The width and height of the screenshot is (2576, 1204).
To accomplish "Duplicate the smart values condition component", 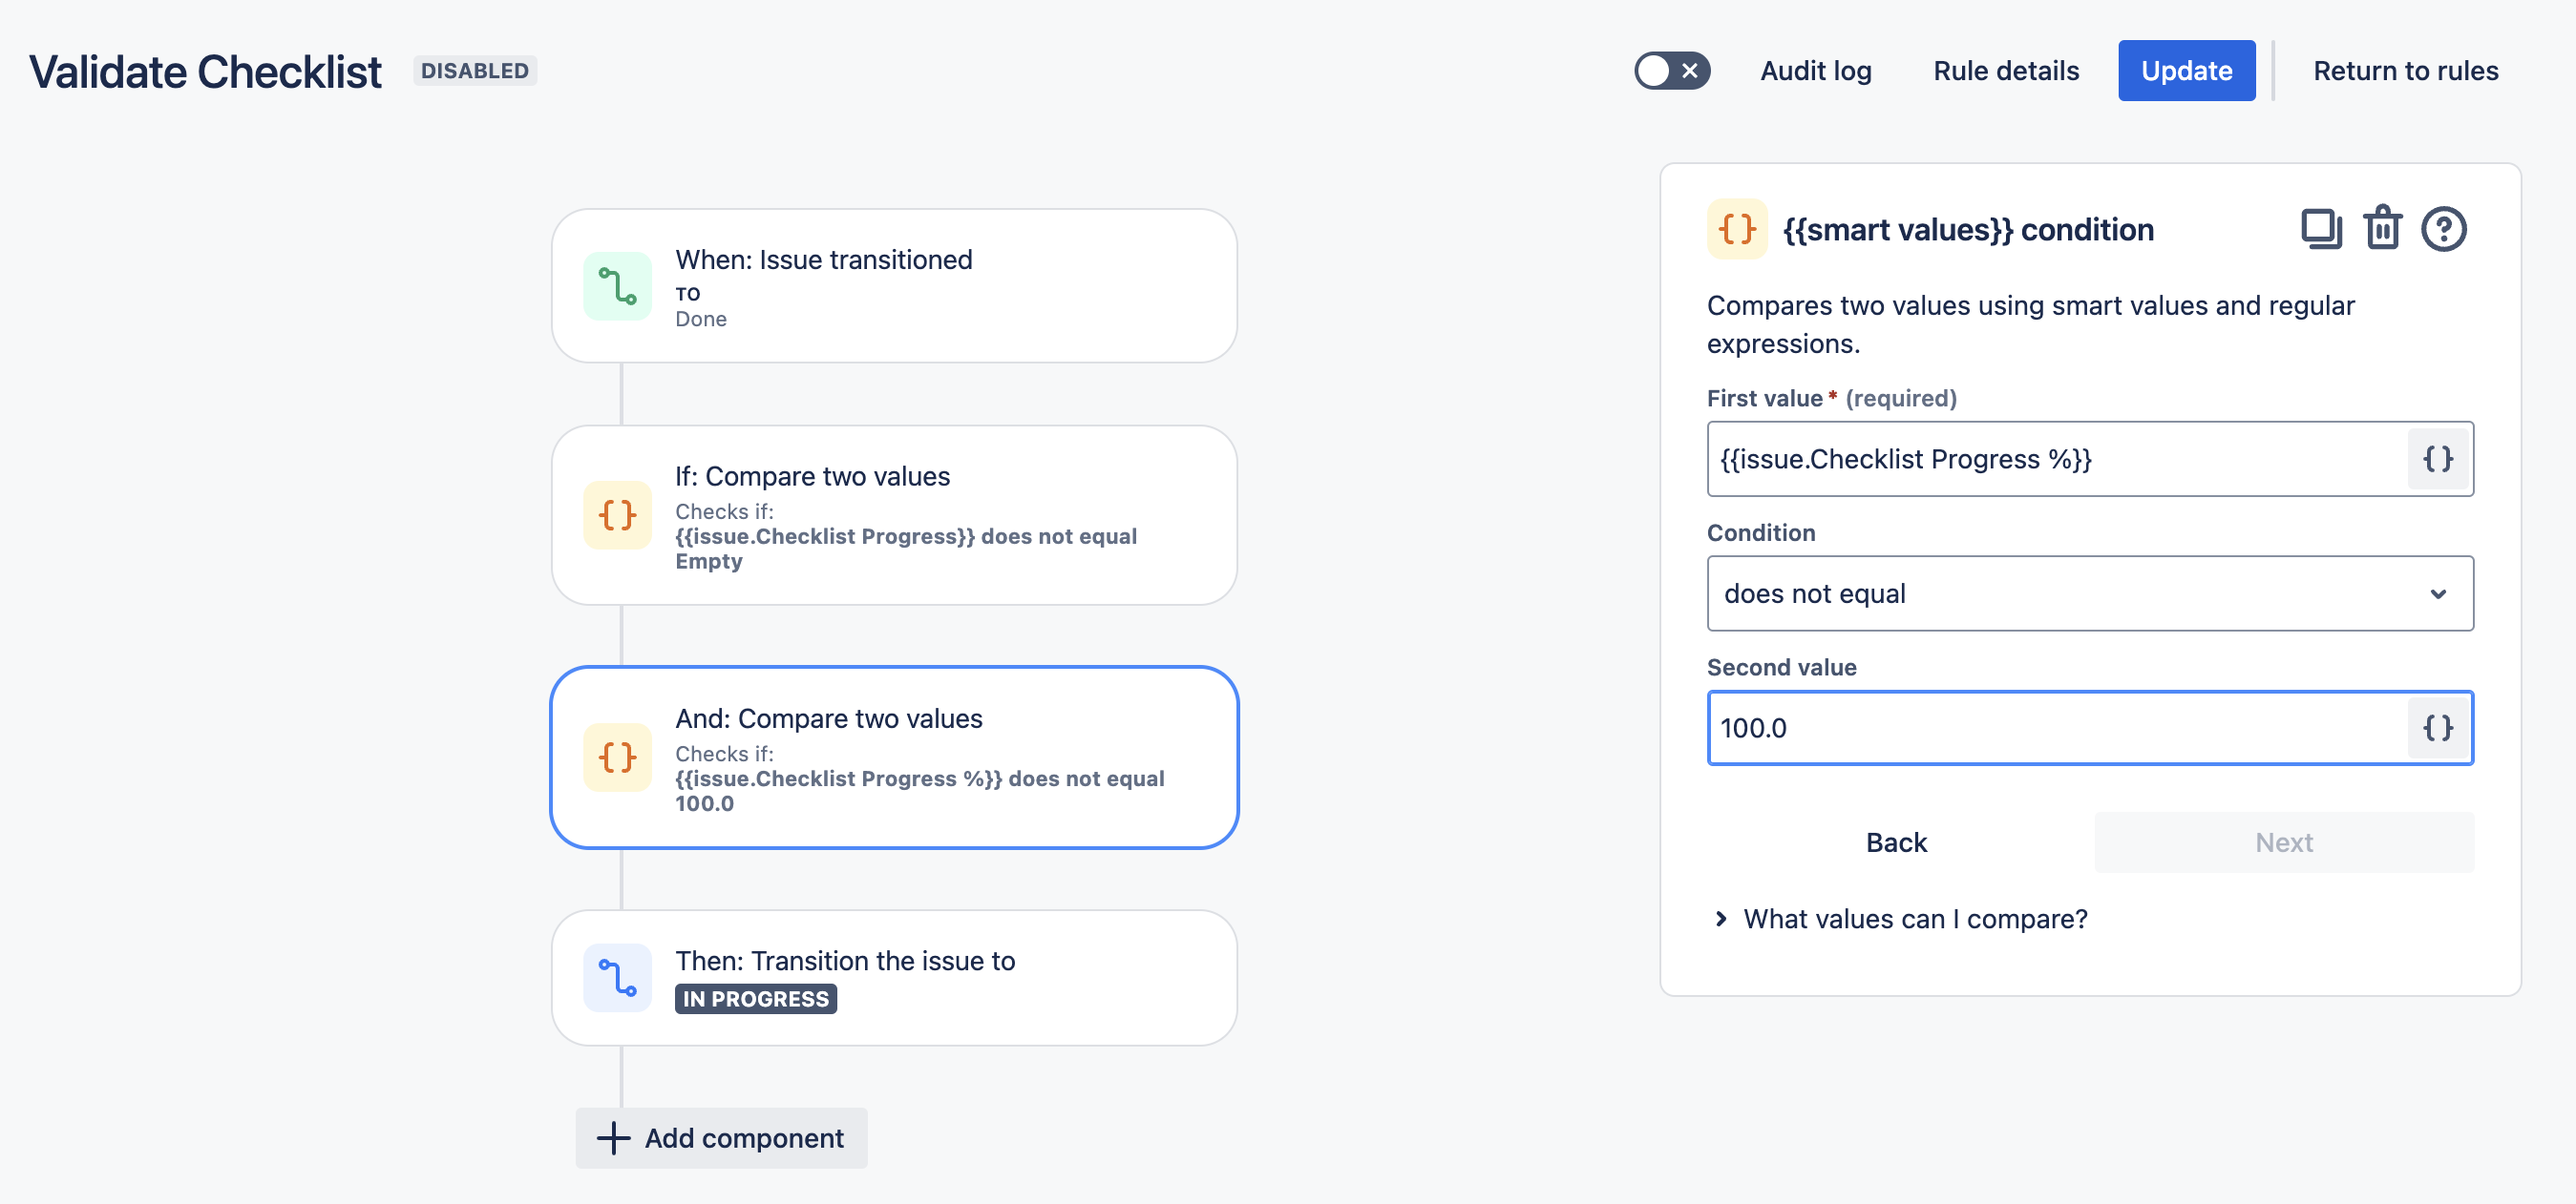I will tap(2320, 229).
